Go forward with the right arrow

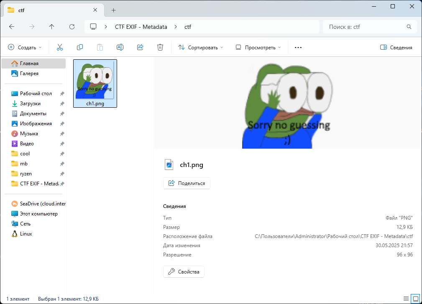coord(32,27)
